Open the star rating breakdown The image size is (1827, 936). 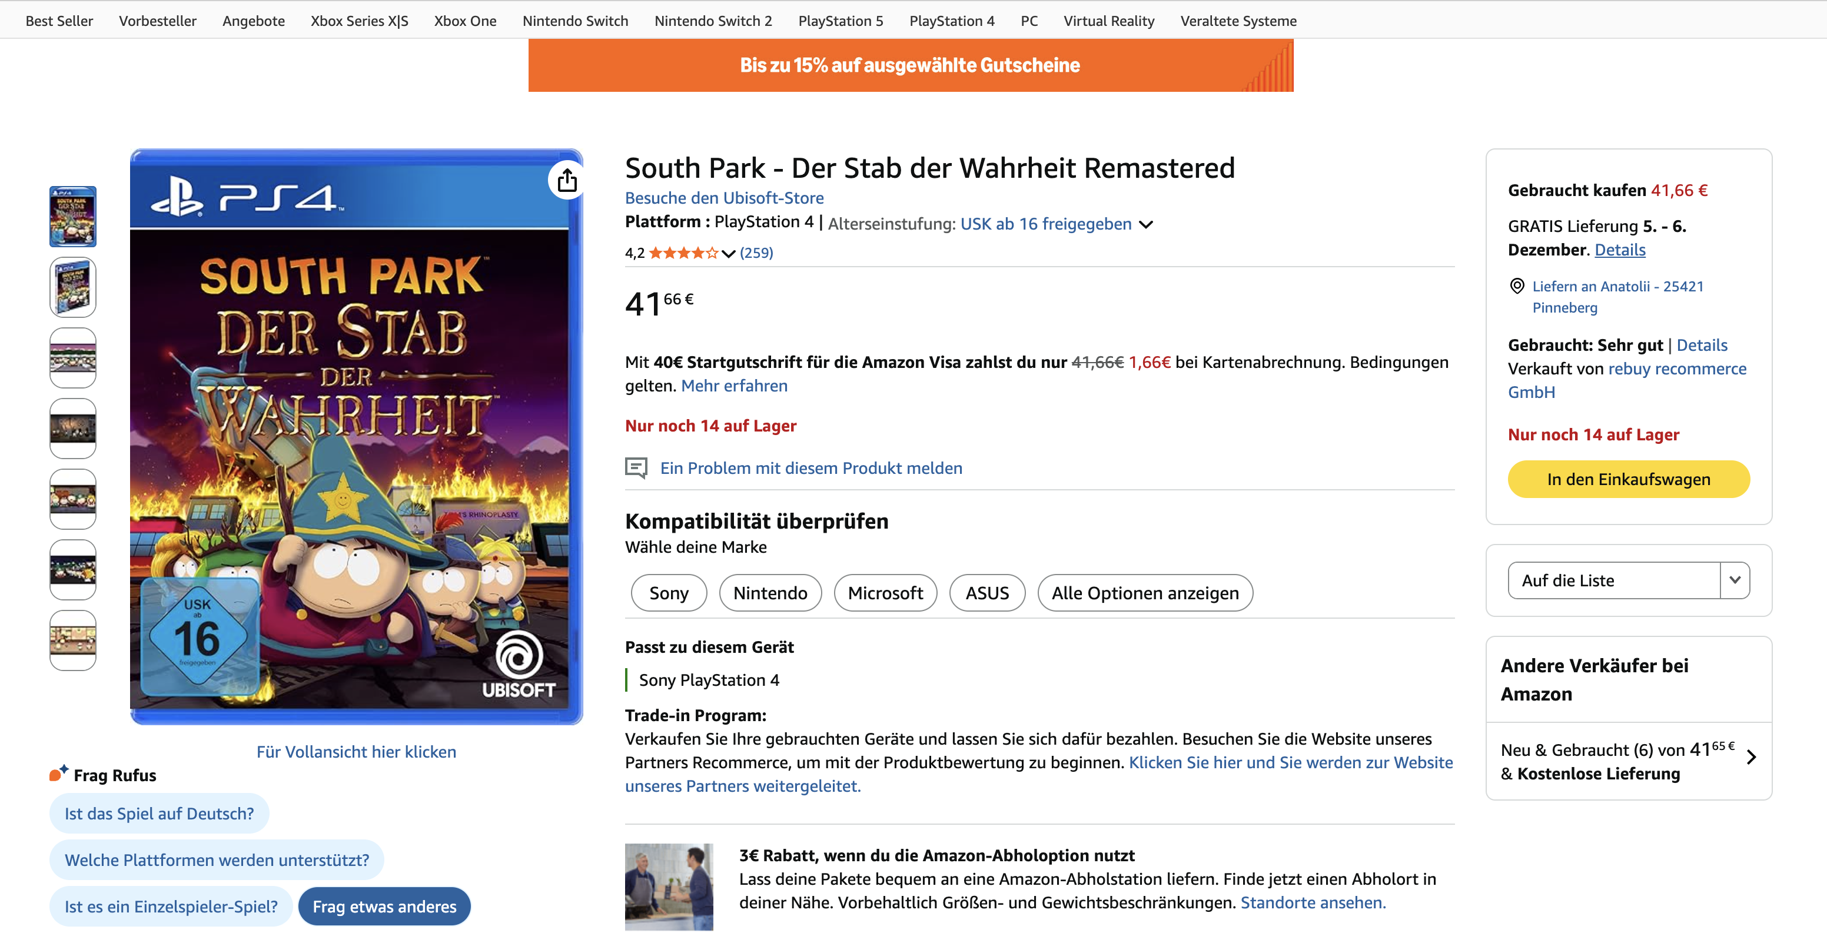(683, 253)
